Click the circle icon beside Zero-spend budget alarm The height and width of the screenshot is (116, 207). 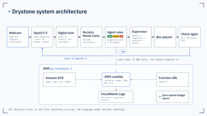coord(160,97)
